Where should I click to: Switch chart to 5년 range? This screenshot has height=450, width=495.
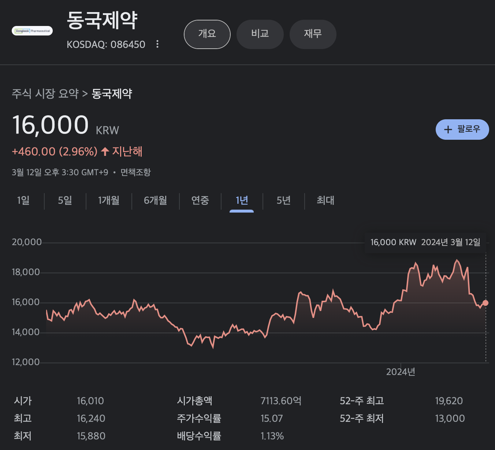284,200
